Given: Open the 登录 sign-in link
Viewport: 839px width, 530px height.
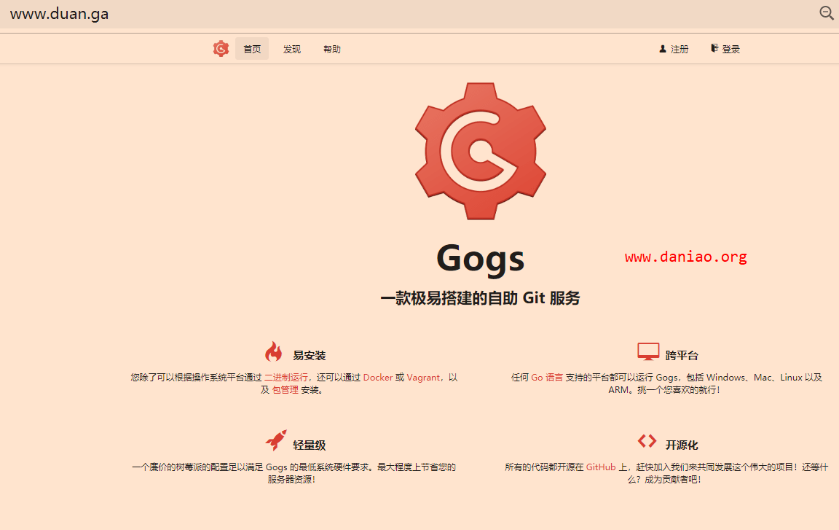Looking at the screenshot, I should (725, 49).
